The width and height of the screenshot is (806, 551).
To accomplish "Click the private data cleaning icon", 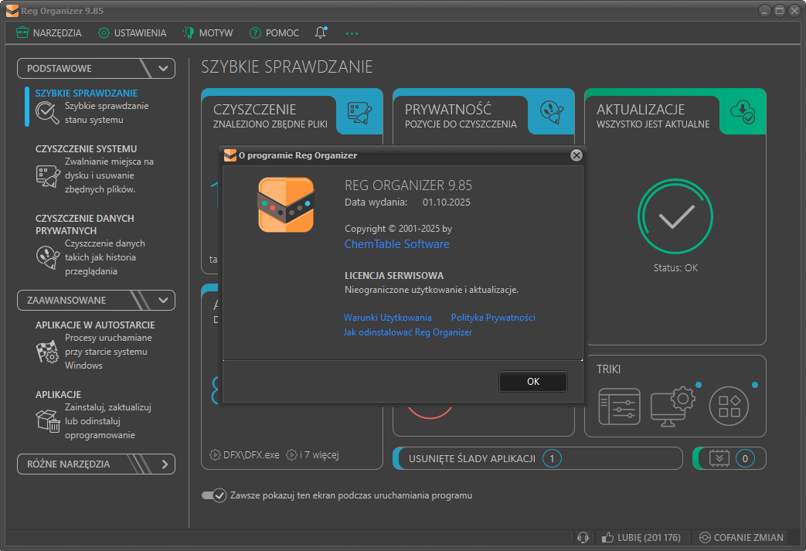I will point(48,257).
